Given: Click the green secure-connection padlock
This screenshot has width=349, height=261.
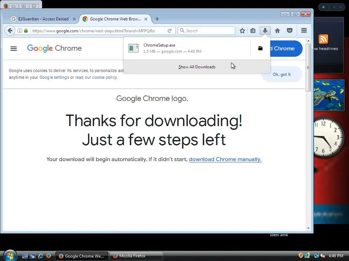Looking at the screenshot, I should pos(26,31).
